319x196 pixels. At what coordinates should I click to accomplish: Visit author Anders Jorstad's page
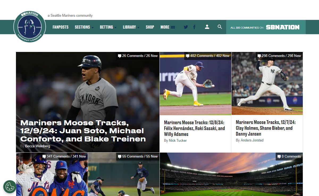[252, 140]
